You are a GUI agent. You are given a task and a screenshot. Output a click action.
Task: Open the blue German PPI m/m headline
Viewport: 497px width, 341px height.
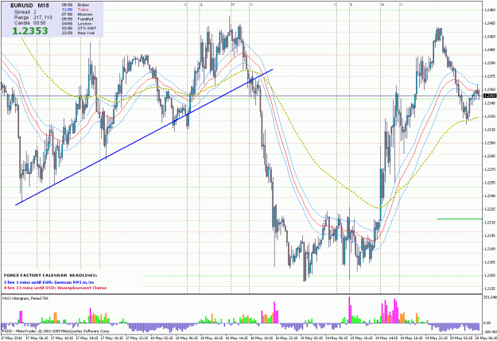[49, 282]
